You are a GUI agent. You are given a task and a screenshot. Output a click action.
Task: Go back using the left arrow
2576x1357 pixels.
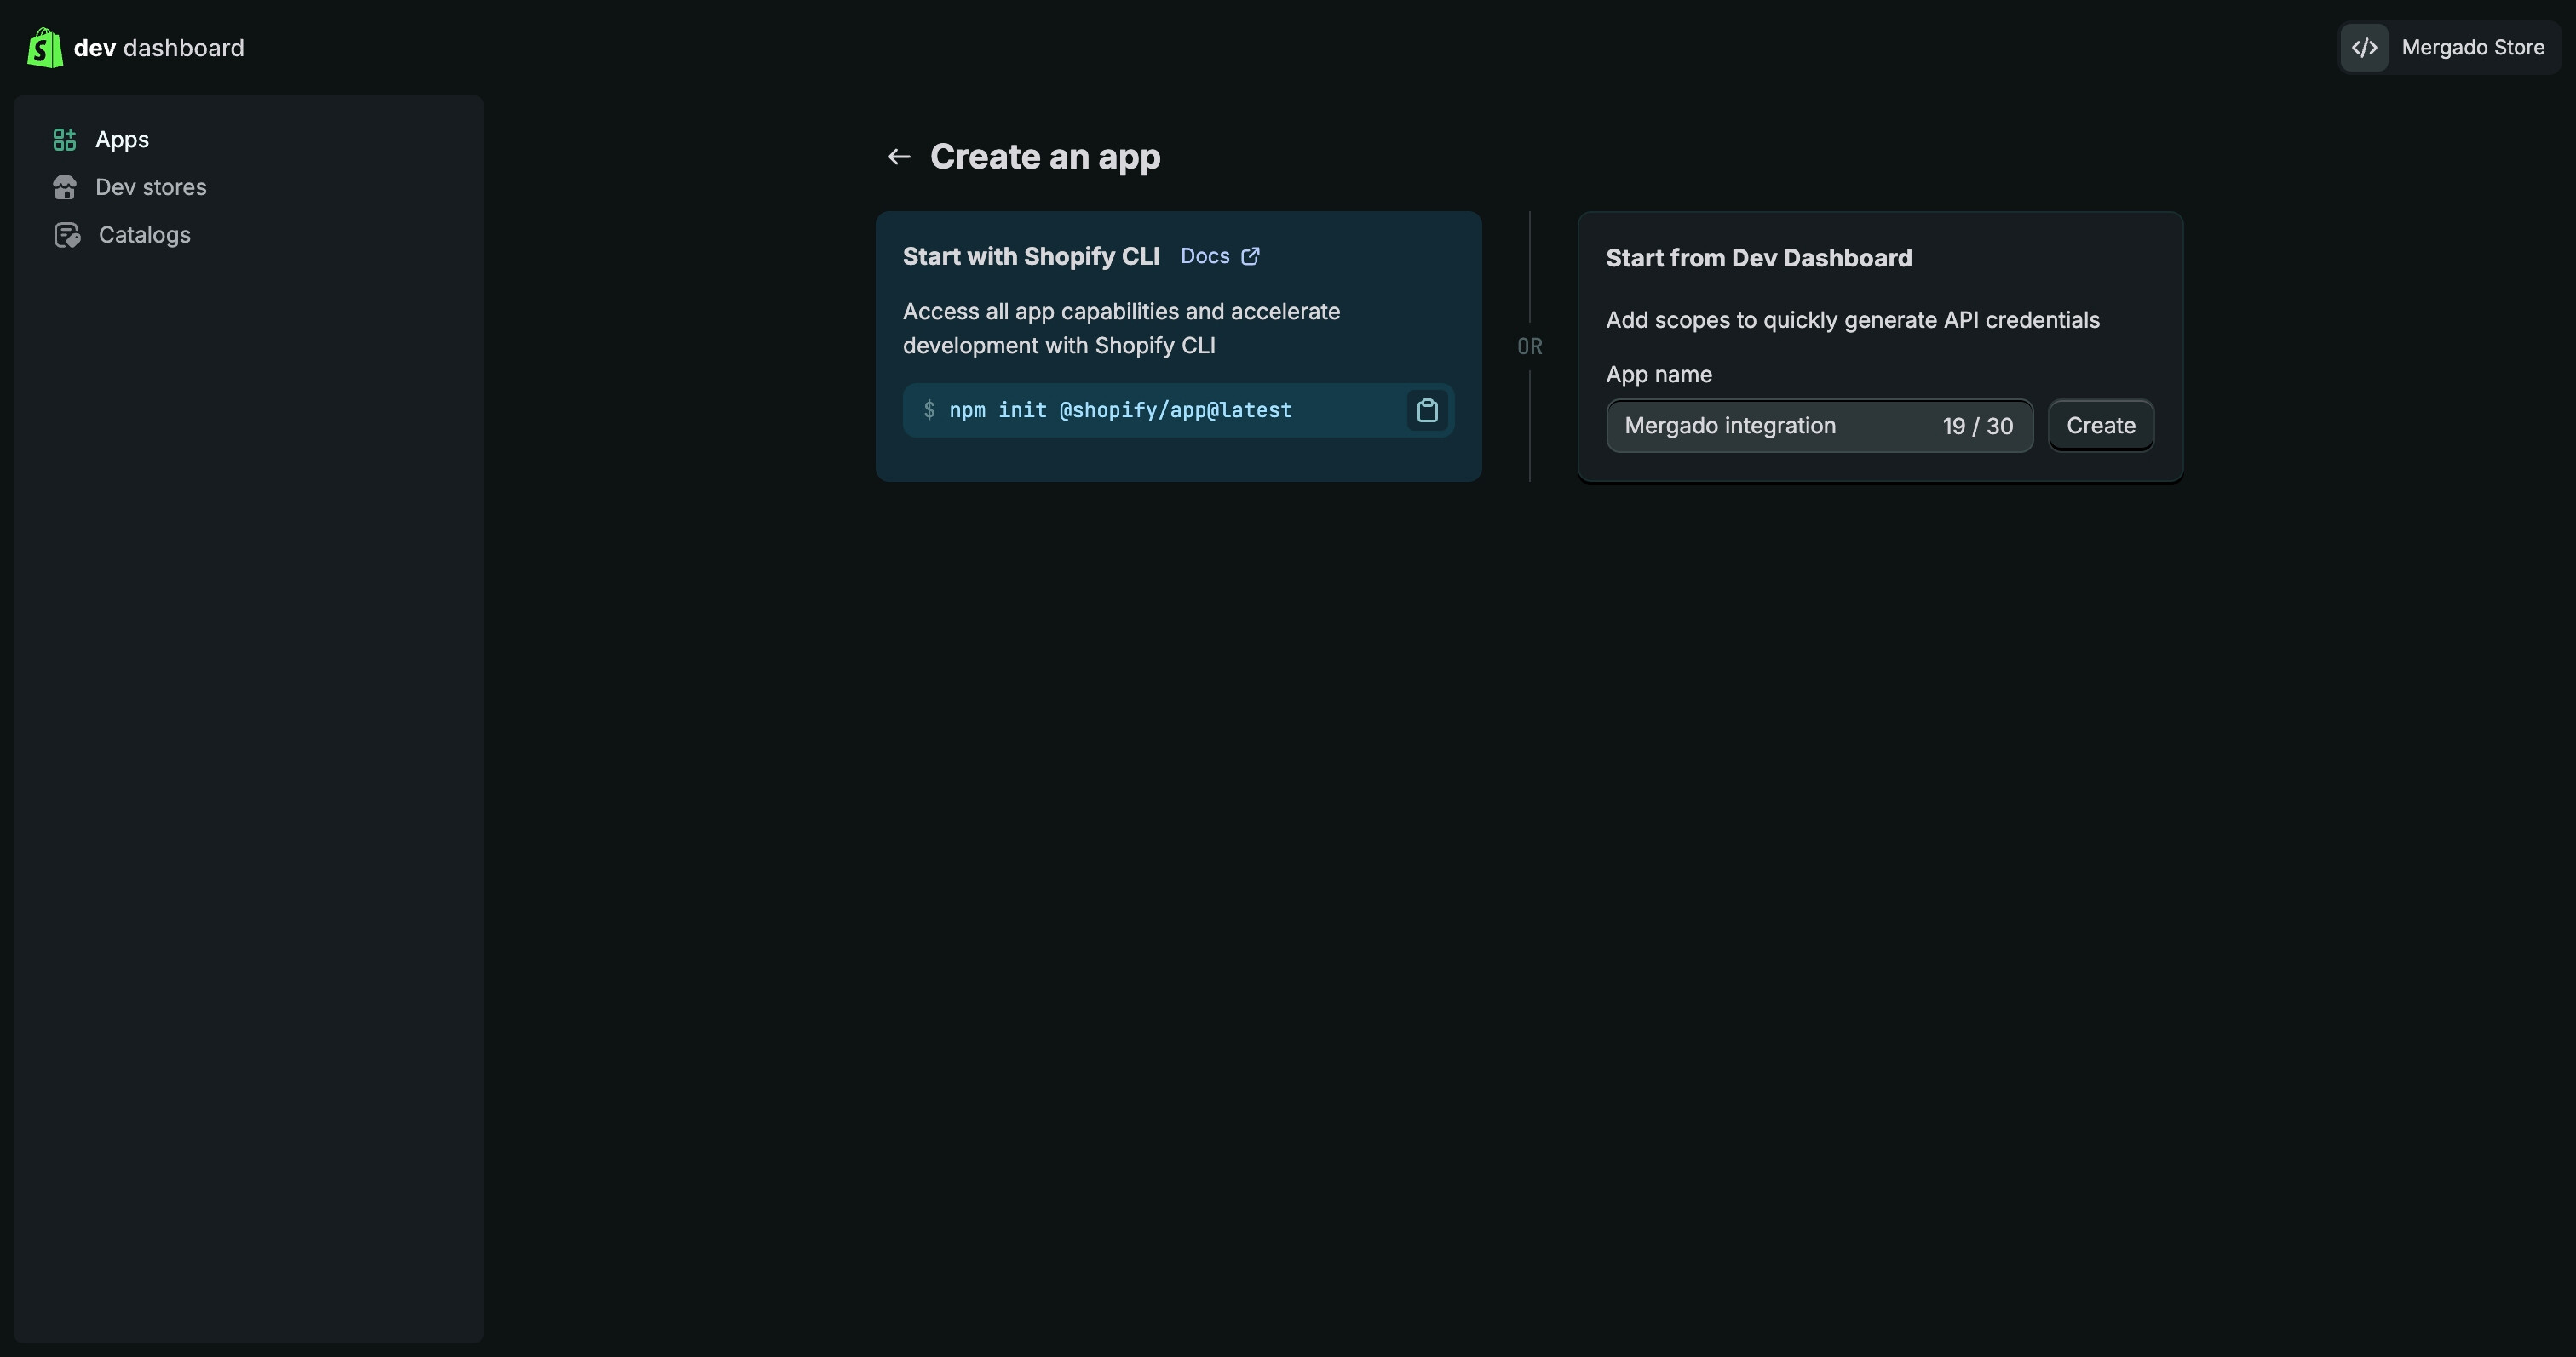(x=898, y=157)
